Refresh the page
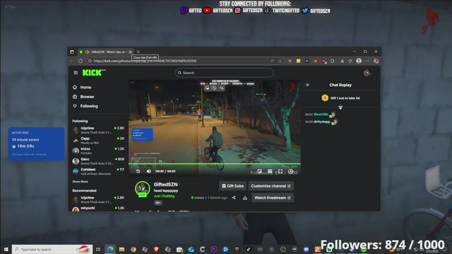 pyautogui.click(x=81, y=61)
